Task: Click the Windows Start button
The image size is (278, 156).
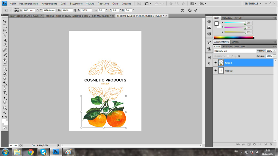Action: click(x=5, y=152)
